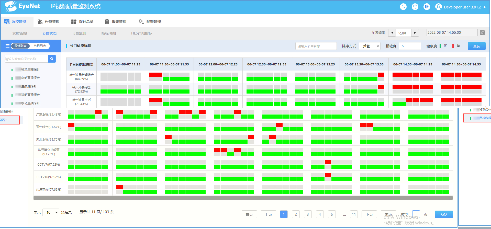This screenshot has height=229, width=491.
Task: Select first 移动直播探针 tree item
Action: (27, 69)
